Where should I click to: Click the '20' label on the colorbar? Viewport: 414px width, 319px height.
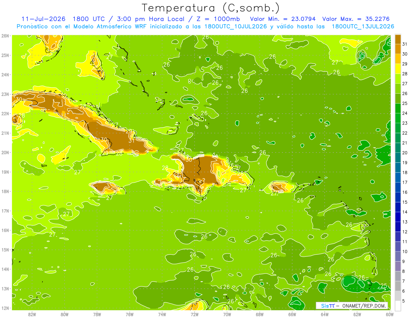click(405, 153)
